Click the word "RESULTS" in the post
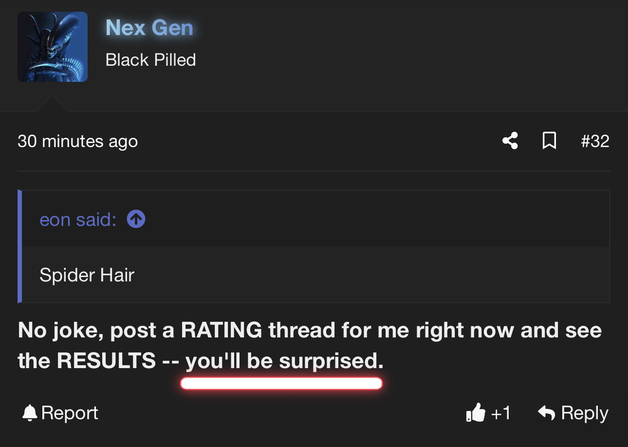 pos(106,361)
